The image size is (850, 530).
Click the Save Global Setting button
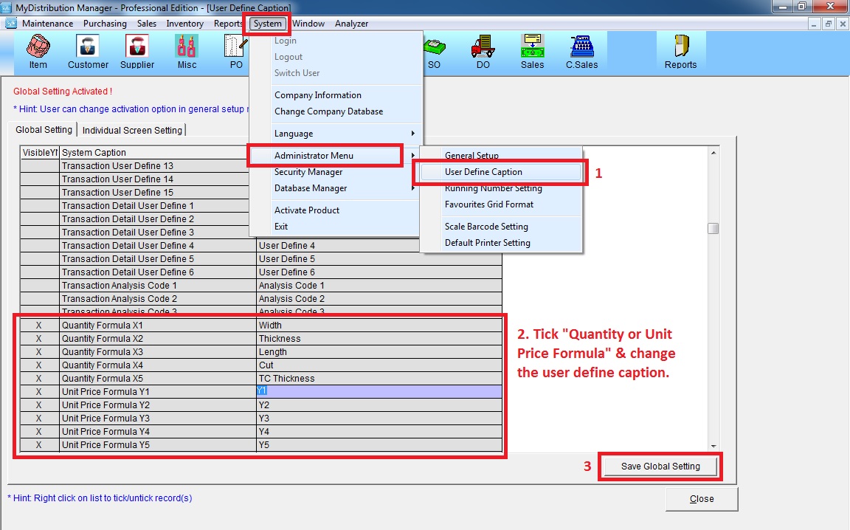click(x=660, y=467)
